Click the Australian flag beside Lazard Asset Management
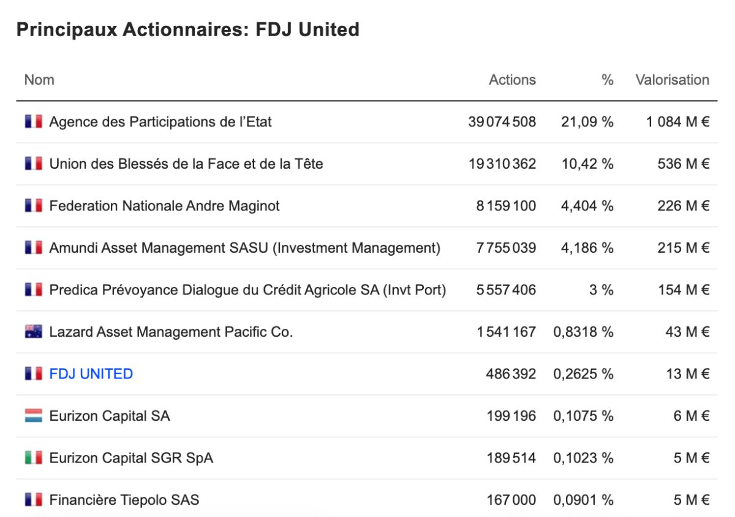The image size is (735, 517). (x=34, y=332)
